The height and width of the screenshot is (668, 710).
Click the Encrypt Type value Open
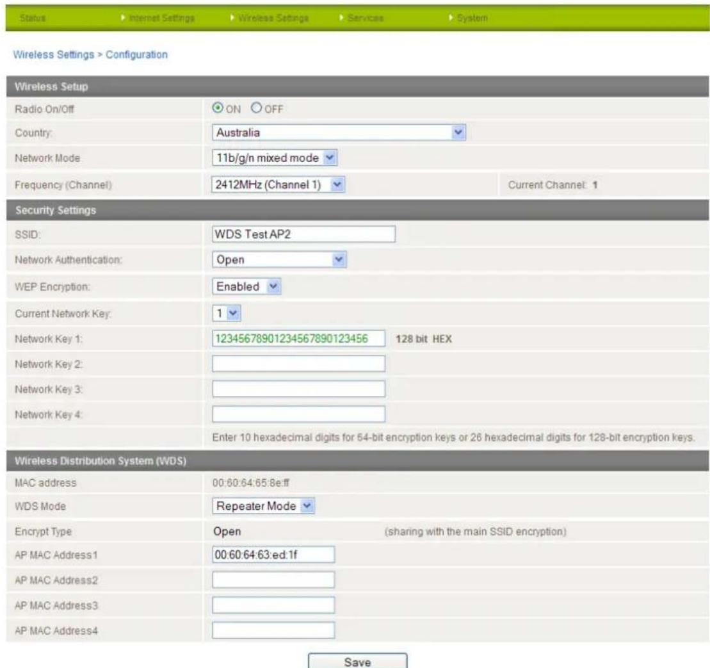pyautogui.click(x=227, y=531)
